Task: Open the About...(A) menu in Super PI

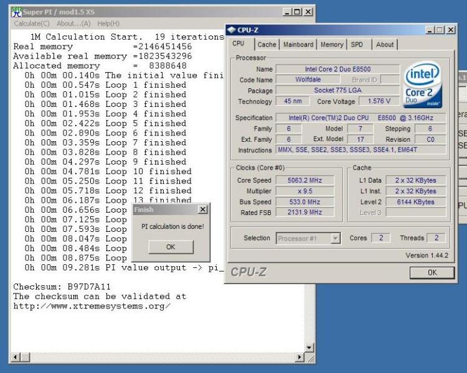Action: pos(73,24)
